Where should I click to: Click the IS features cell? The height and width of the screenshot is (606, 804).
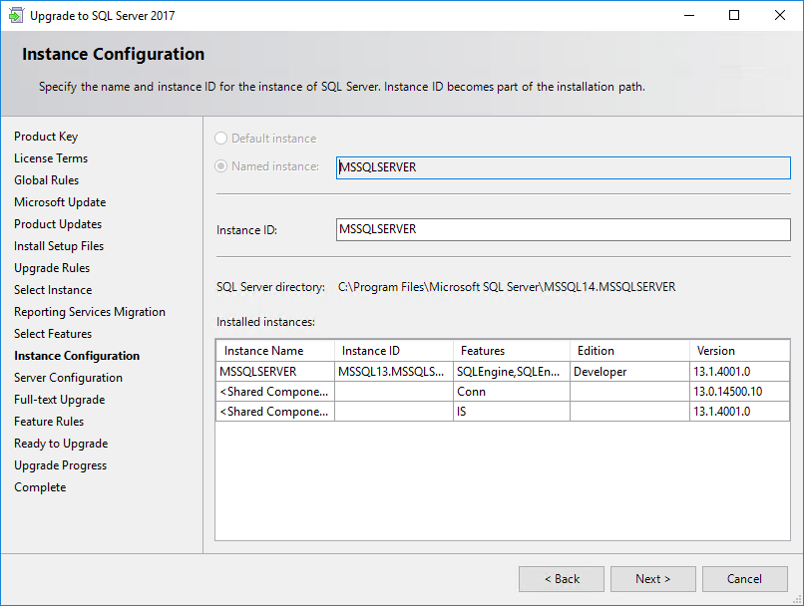pyautogui.click(x=512, y=412)
